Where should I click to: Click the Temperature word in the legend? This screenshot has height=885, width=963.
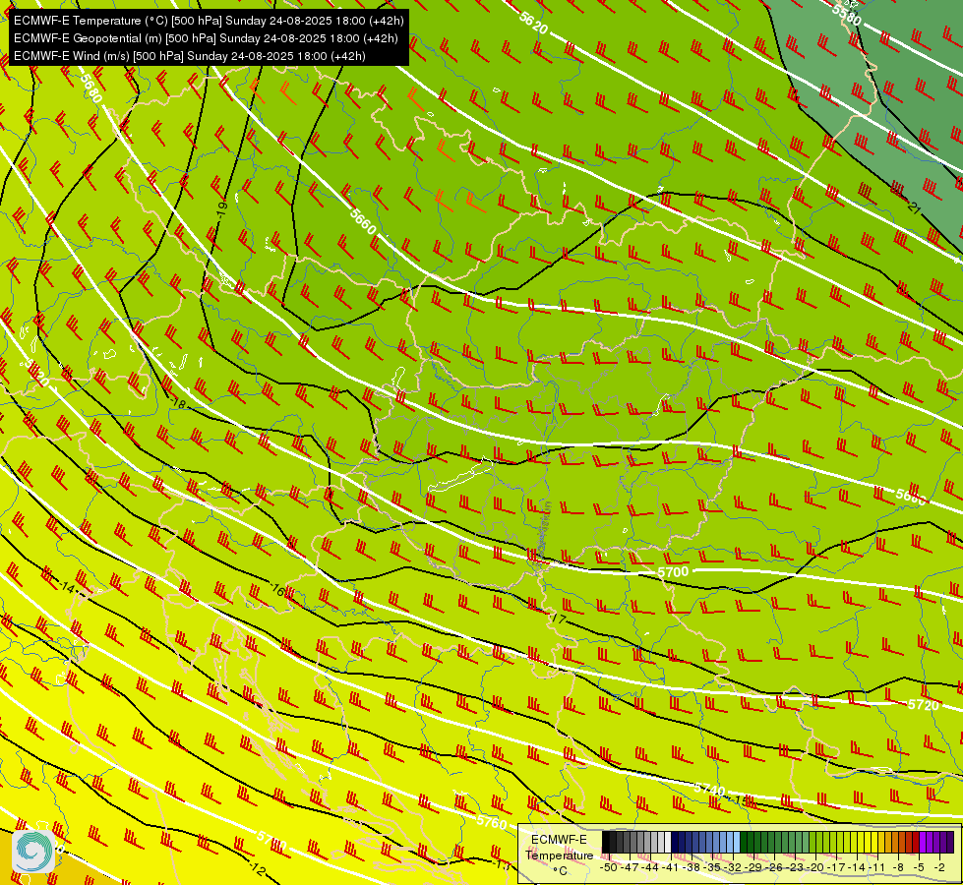click(x=560, y=855)
